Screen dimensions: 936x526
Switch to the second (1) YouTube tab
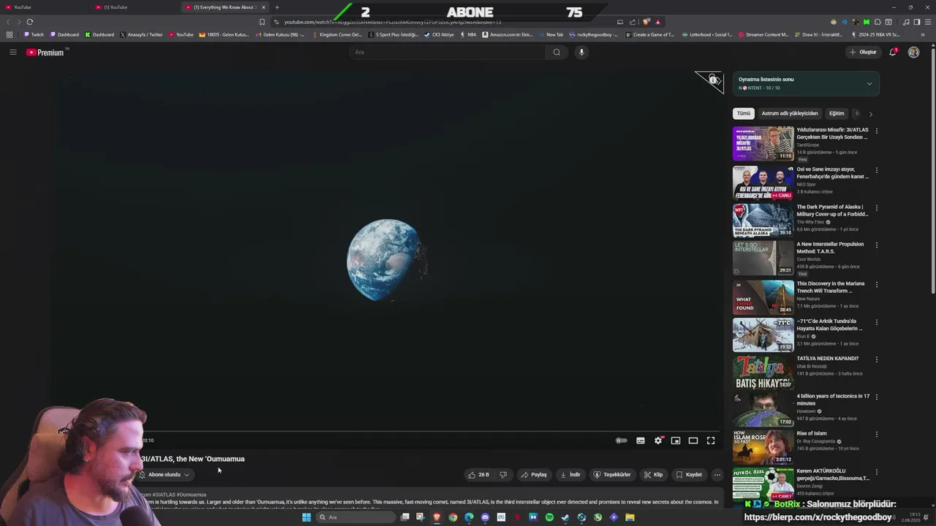(135, 7)
